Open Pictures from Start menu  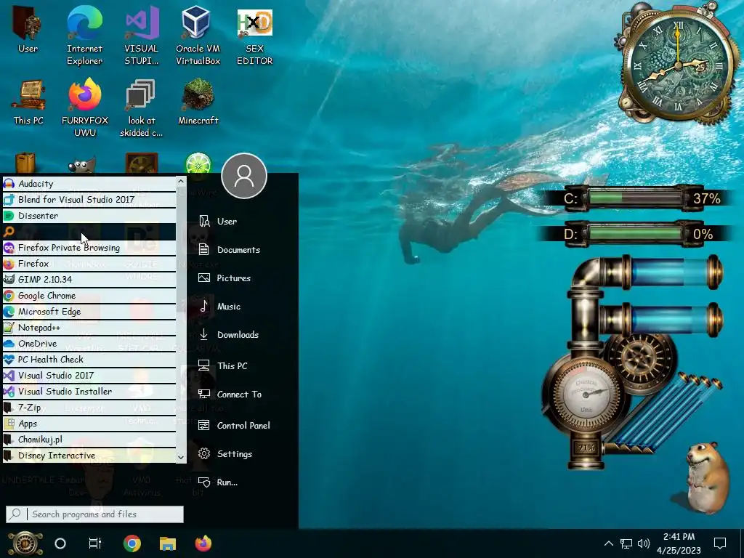pyautogui.click(x=225, y=278)
